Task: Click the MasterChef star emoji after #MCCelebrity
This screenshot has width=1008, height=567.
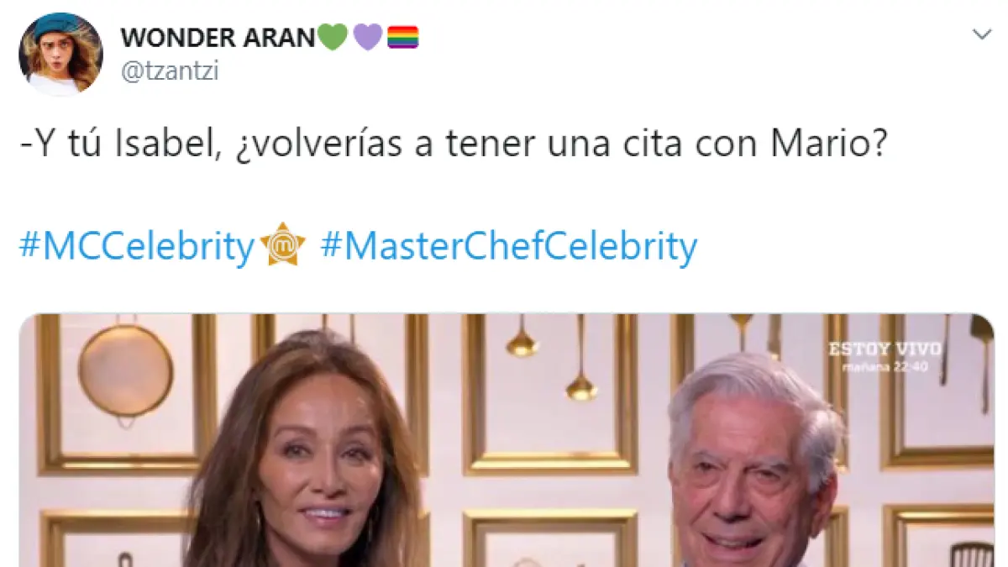Action: click(x=283, y=246)
